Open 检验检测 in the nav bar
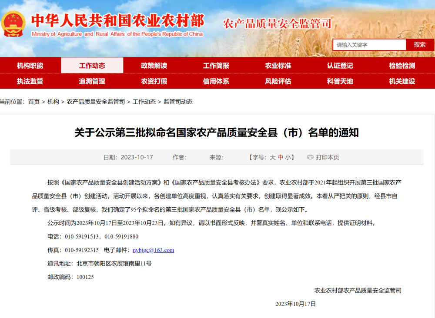435x318 pixels. click(402, 66)
